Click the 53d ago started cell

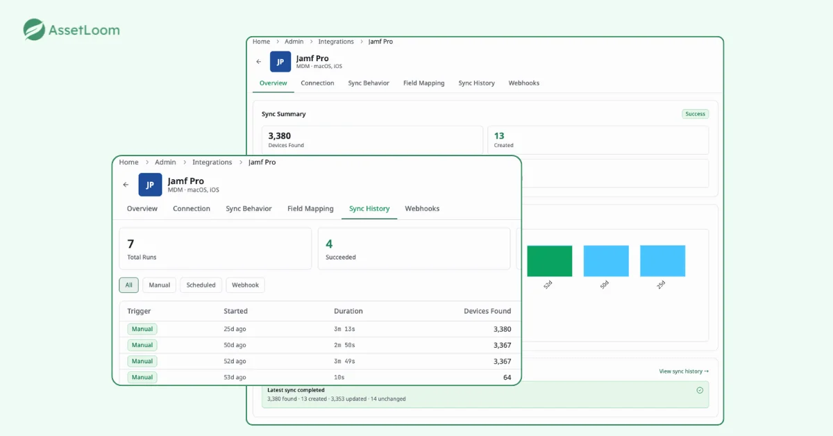click(235, 377)
